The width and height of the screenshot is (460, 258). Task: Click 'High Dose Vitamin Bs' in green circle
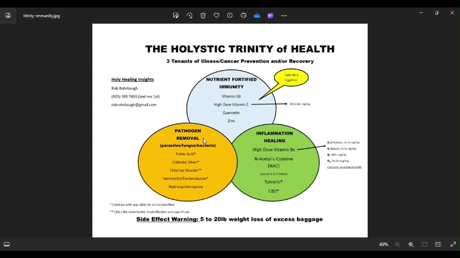click(273, 149)
